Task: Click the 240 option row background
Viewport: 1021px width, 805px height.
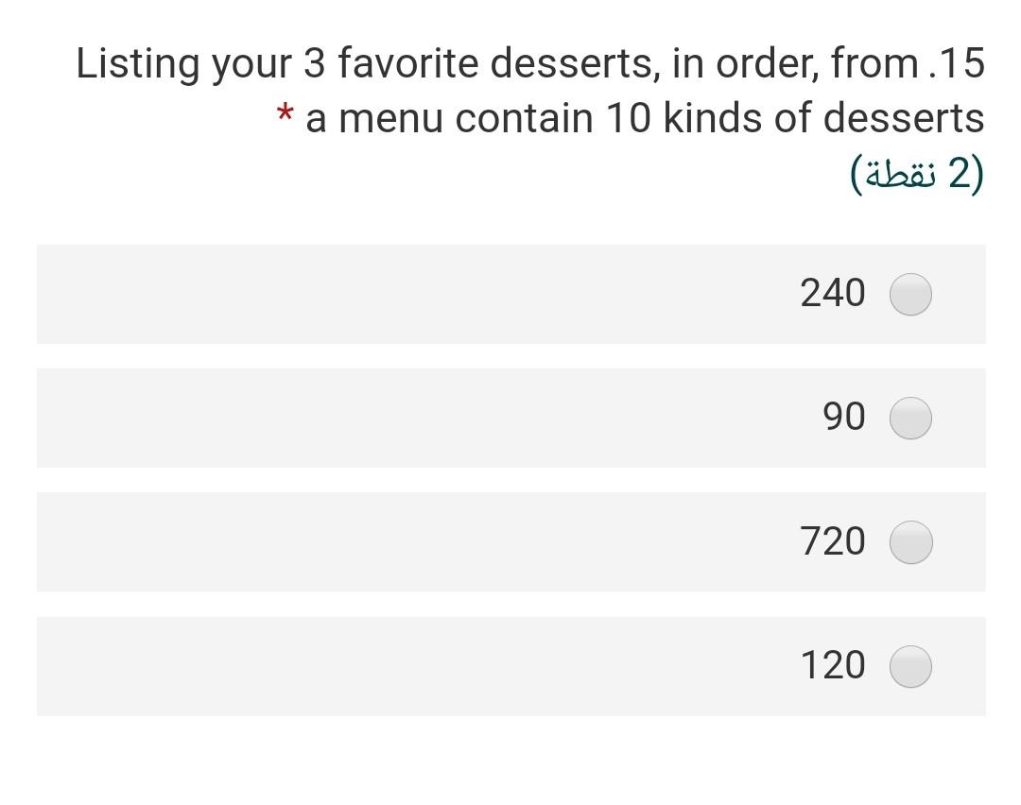Action: [511, 294]
